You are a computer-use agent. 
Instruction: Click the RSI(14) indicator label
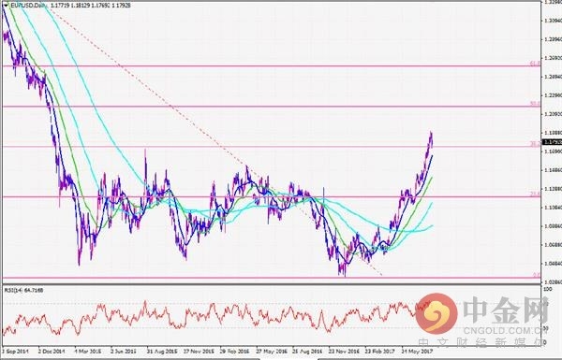(23, 290)
